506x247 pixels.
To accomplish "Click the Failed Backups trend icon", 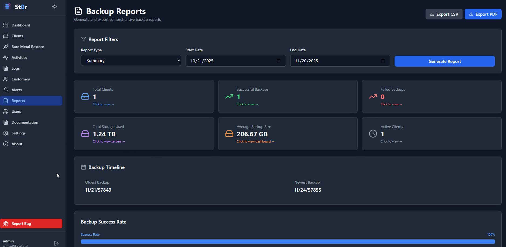I will point(373,96).
